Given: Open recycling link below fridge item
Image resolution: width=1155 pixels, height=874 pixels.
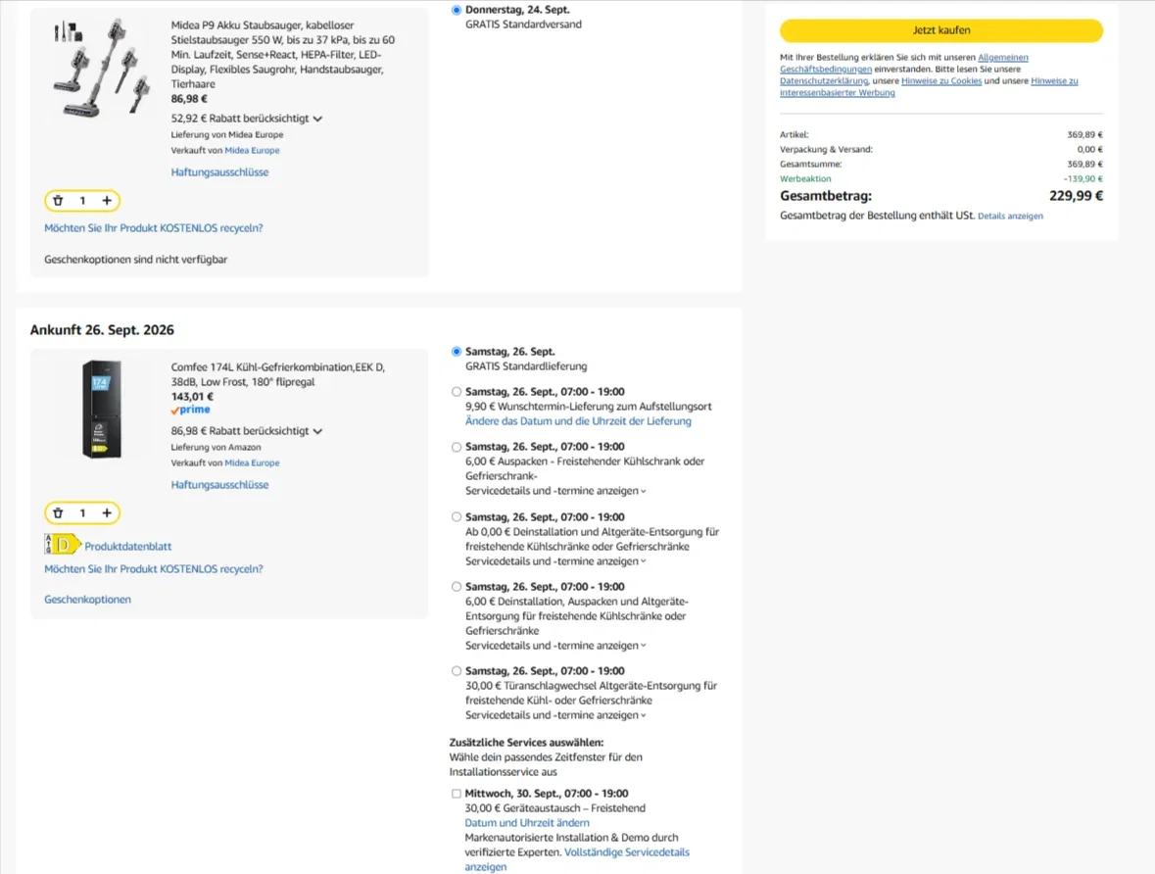Looking at the screenshot, I should coord(153,569).
